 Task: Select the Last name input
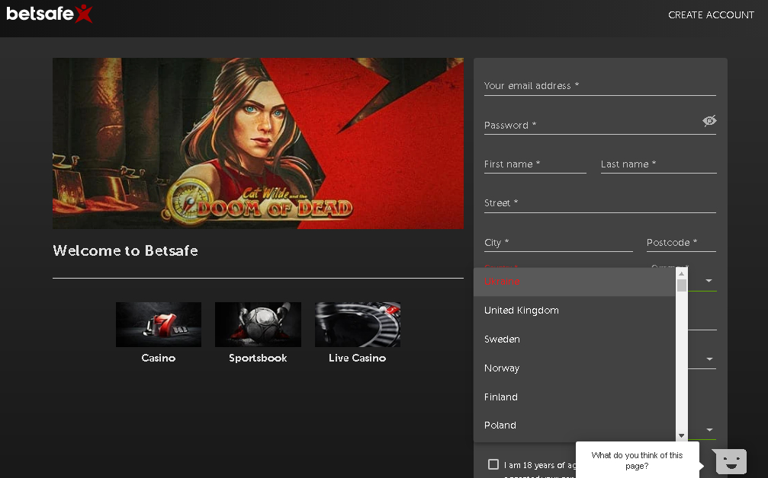tap(658, 164)
